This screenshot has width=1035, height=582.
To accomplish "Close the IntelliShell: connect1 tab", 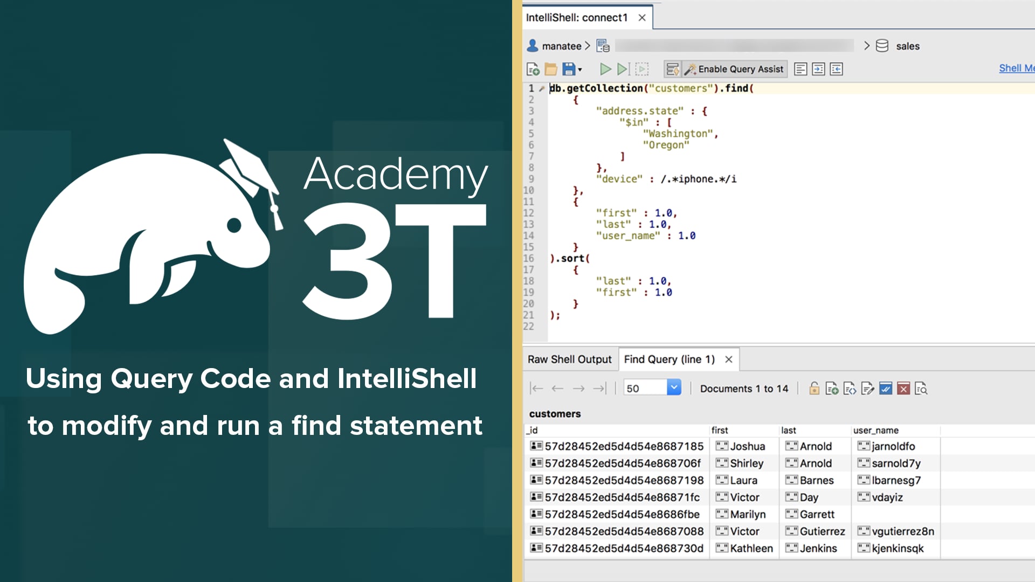I will point(642,17).
